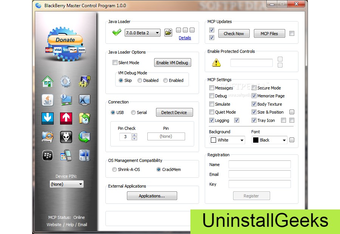Click the Registration Email field

tap(260, 174)
